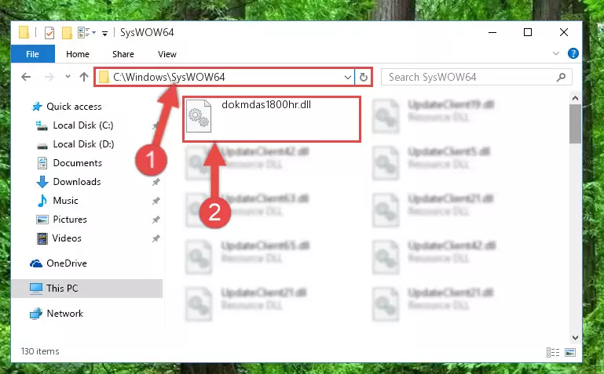604x374 pixels.
Task: Click the New folder icon in the title bar
Action: 67,33
